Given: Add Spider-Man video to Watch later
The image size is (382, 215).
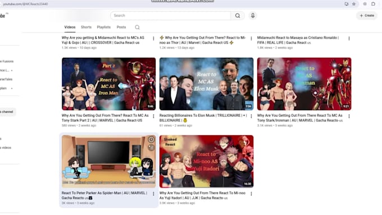Looking at the screenshot, I should tap(151, 139).
